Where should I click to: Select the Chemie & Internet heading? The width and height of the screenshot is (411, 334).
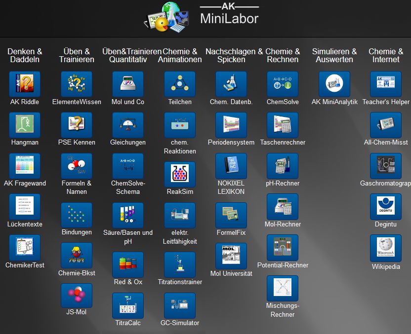[386, 55]
